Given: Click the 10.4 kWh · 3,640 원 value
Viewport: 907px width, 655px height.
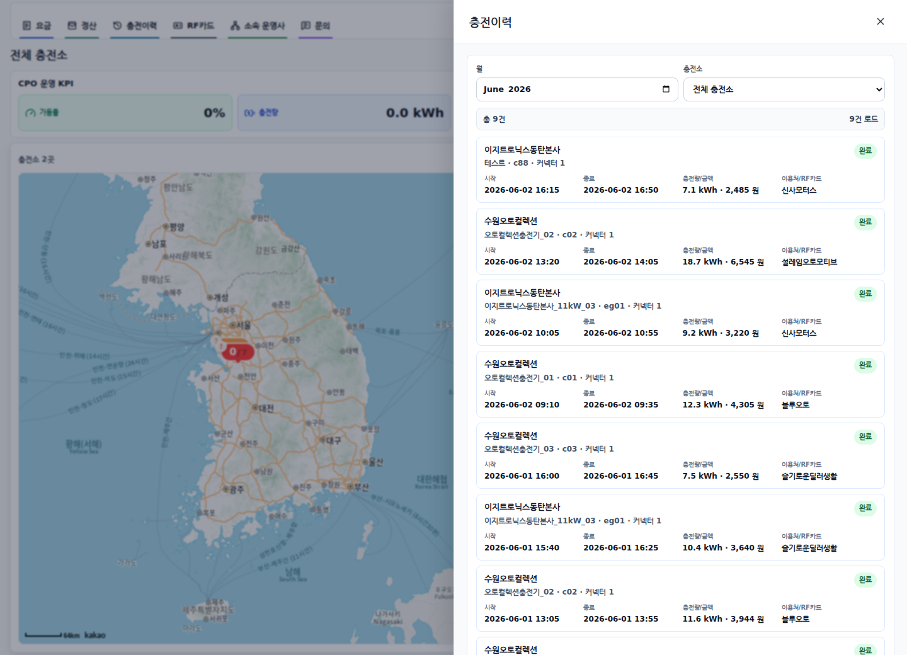Looking at the screenshot, I should point(723,548).
